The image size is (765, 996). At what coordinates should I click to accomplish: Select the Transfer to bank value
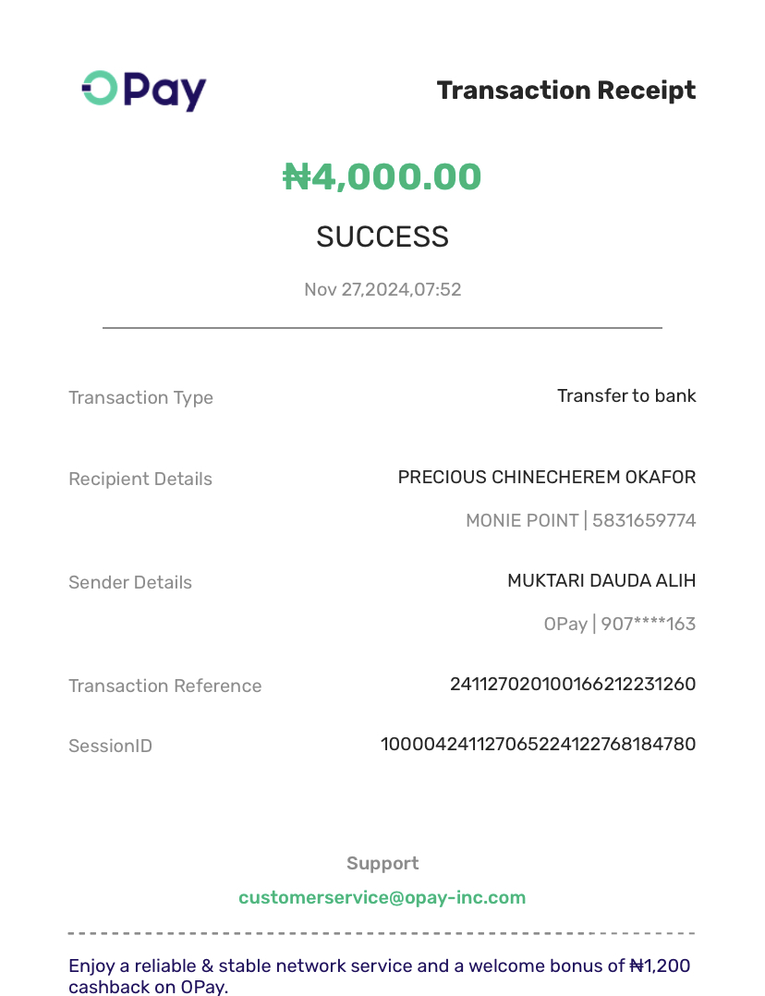(626, 396)
